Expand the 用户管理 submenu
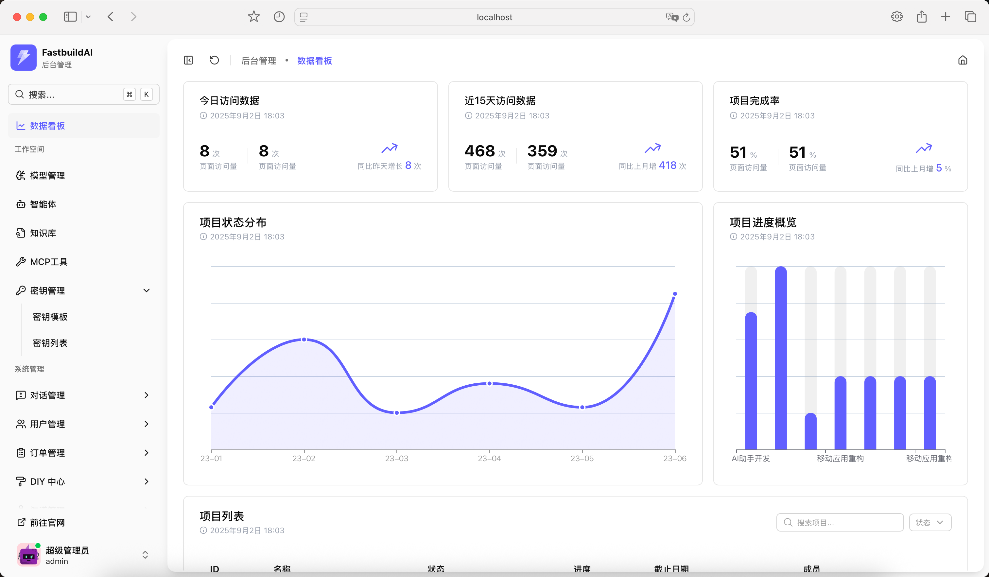This screenshot has height=577, width=989. pyautogui.click(x=147, y=424)
